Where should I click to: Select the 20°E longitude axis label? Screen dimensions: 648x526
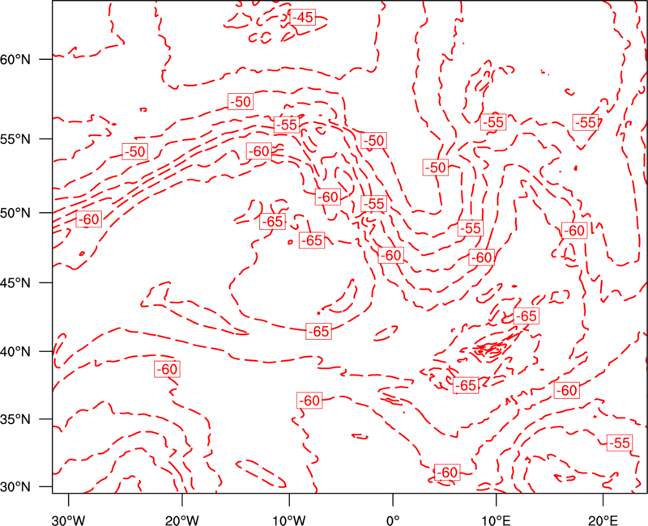click(x=603, y=520)
